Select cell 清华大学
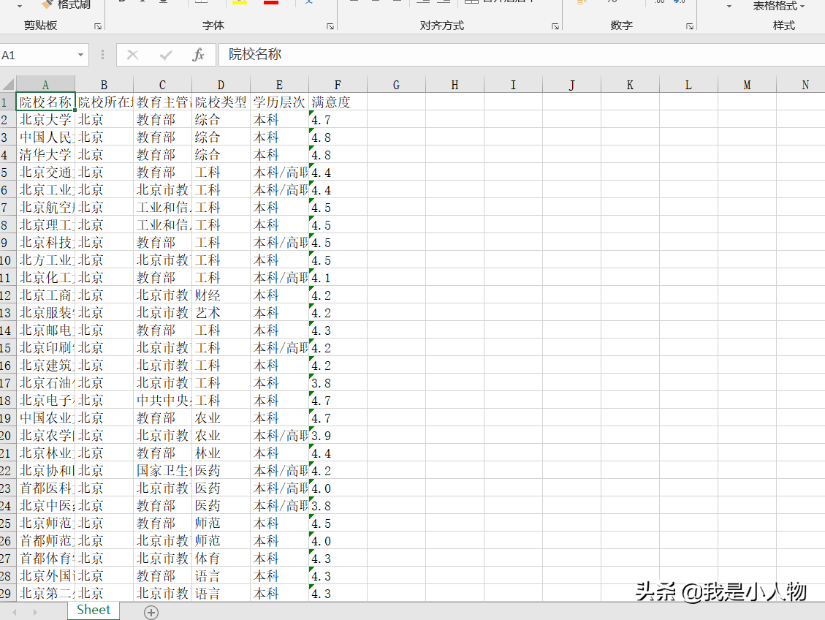This screenshot has height=620, width=825. click(x=45, y=155)
